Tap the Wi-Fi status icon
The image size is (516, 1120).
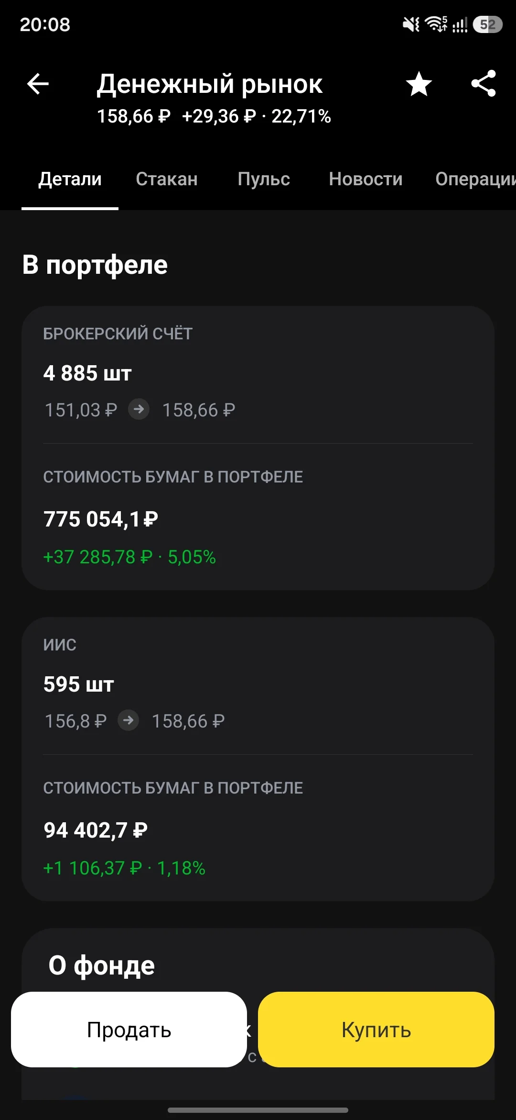point(436,24)
